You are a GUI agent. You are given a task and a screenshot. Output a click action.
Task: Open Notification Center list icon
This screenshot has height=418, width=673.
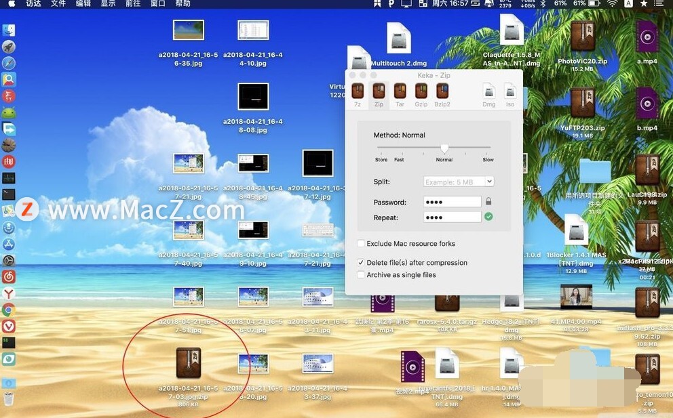coord(658,3)
